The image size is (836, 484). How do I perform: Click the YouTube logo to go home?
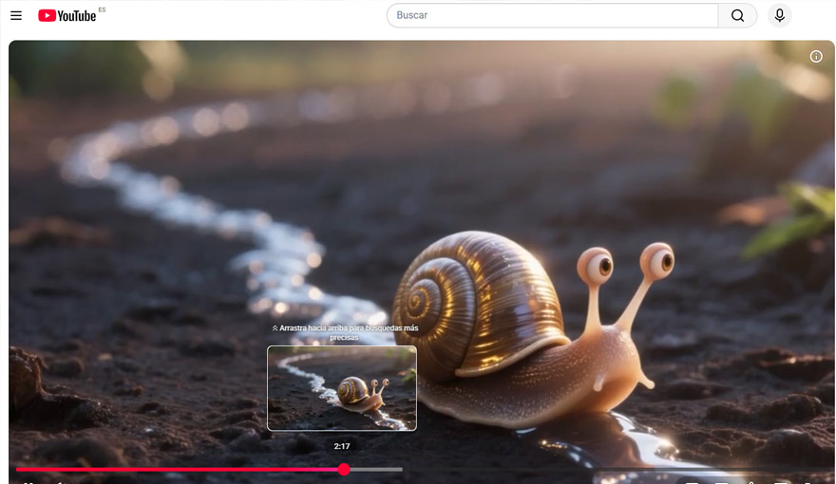pos(66,16)
